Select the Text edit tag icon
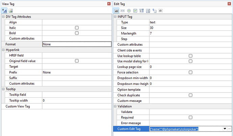The width and height of the screenshot is (233, 136). 116,10
